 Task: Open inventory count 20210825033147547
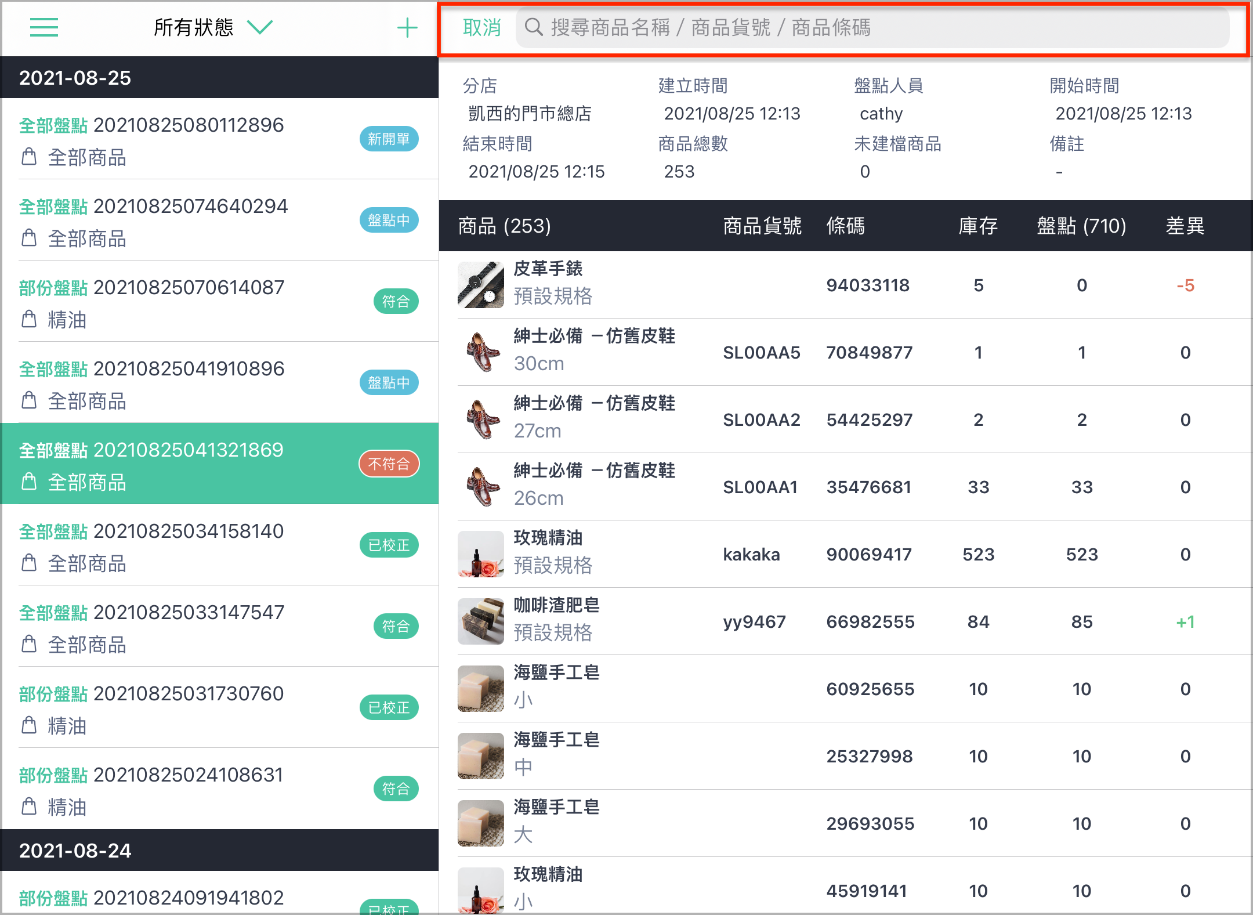[x=220, y=626]
